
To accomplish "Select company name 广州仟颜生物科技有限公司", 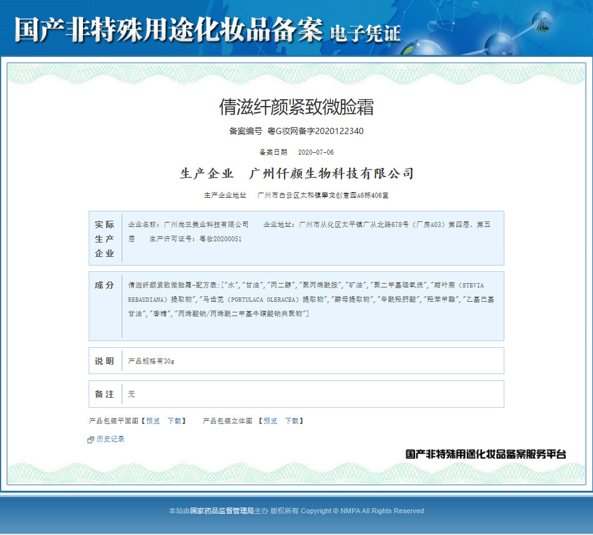I will [331, 173].
